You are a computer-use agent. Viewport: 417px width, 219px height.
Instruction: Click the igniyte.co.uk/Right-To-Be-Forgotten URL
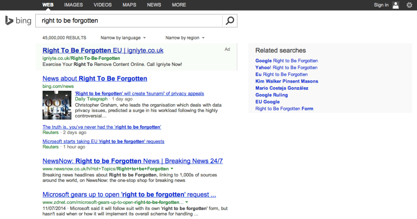[81, 58]
